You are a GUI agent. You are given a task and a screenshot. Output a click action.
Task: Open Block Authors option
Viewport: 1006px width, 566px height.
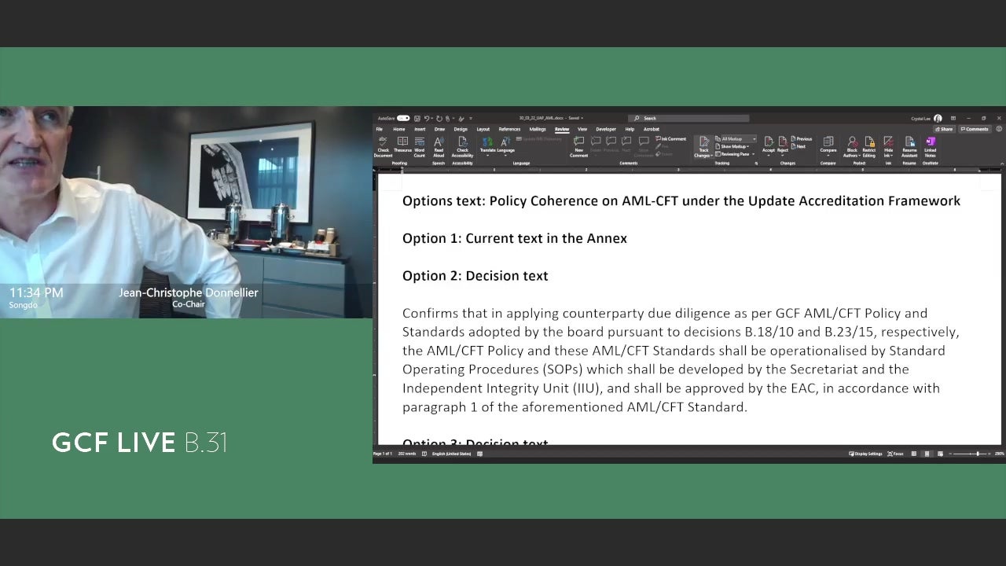pyautogui.click(x=853, y=146)
